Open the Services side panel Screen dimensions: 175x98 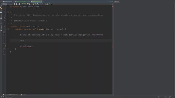1,17
